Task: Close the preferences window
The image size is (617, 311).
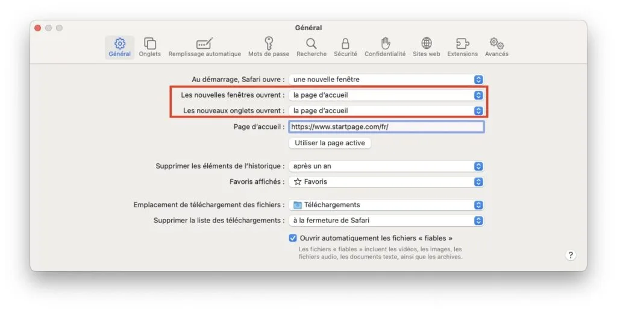Action: point(38,28)
